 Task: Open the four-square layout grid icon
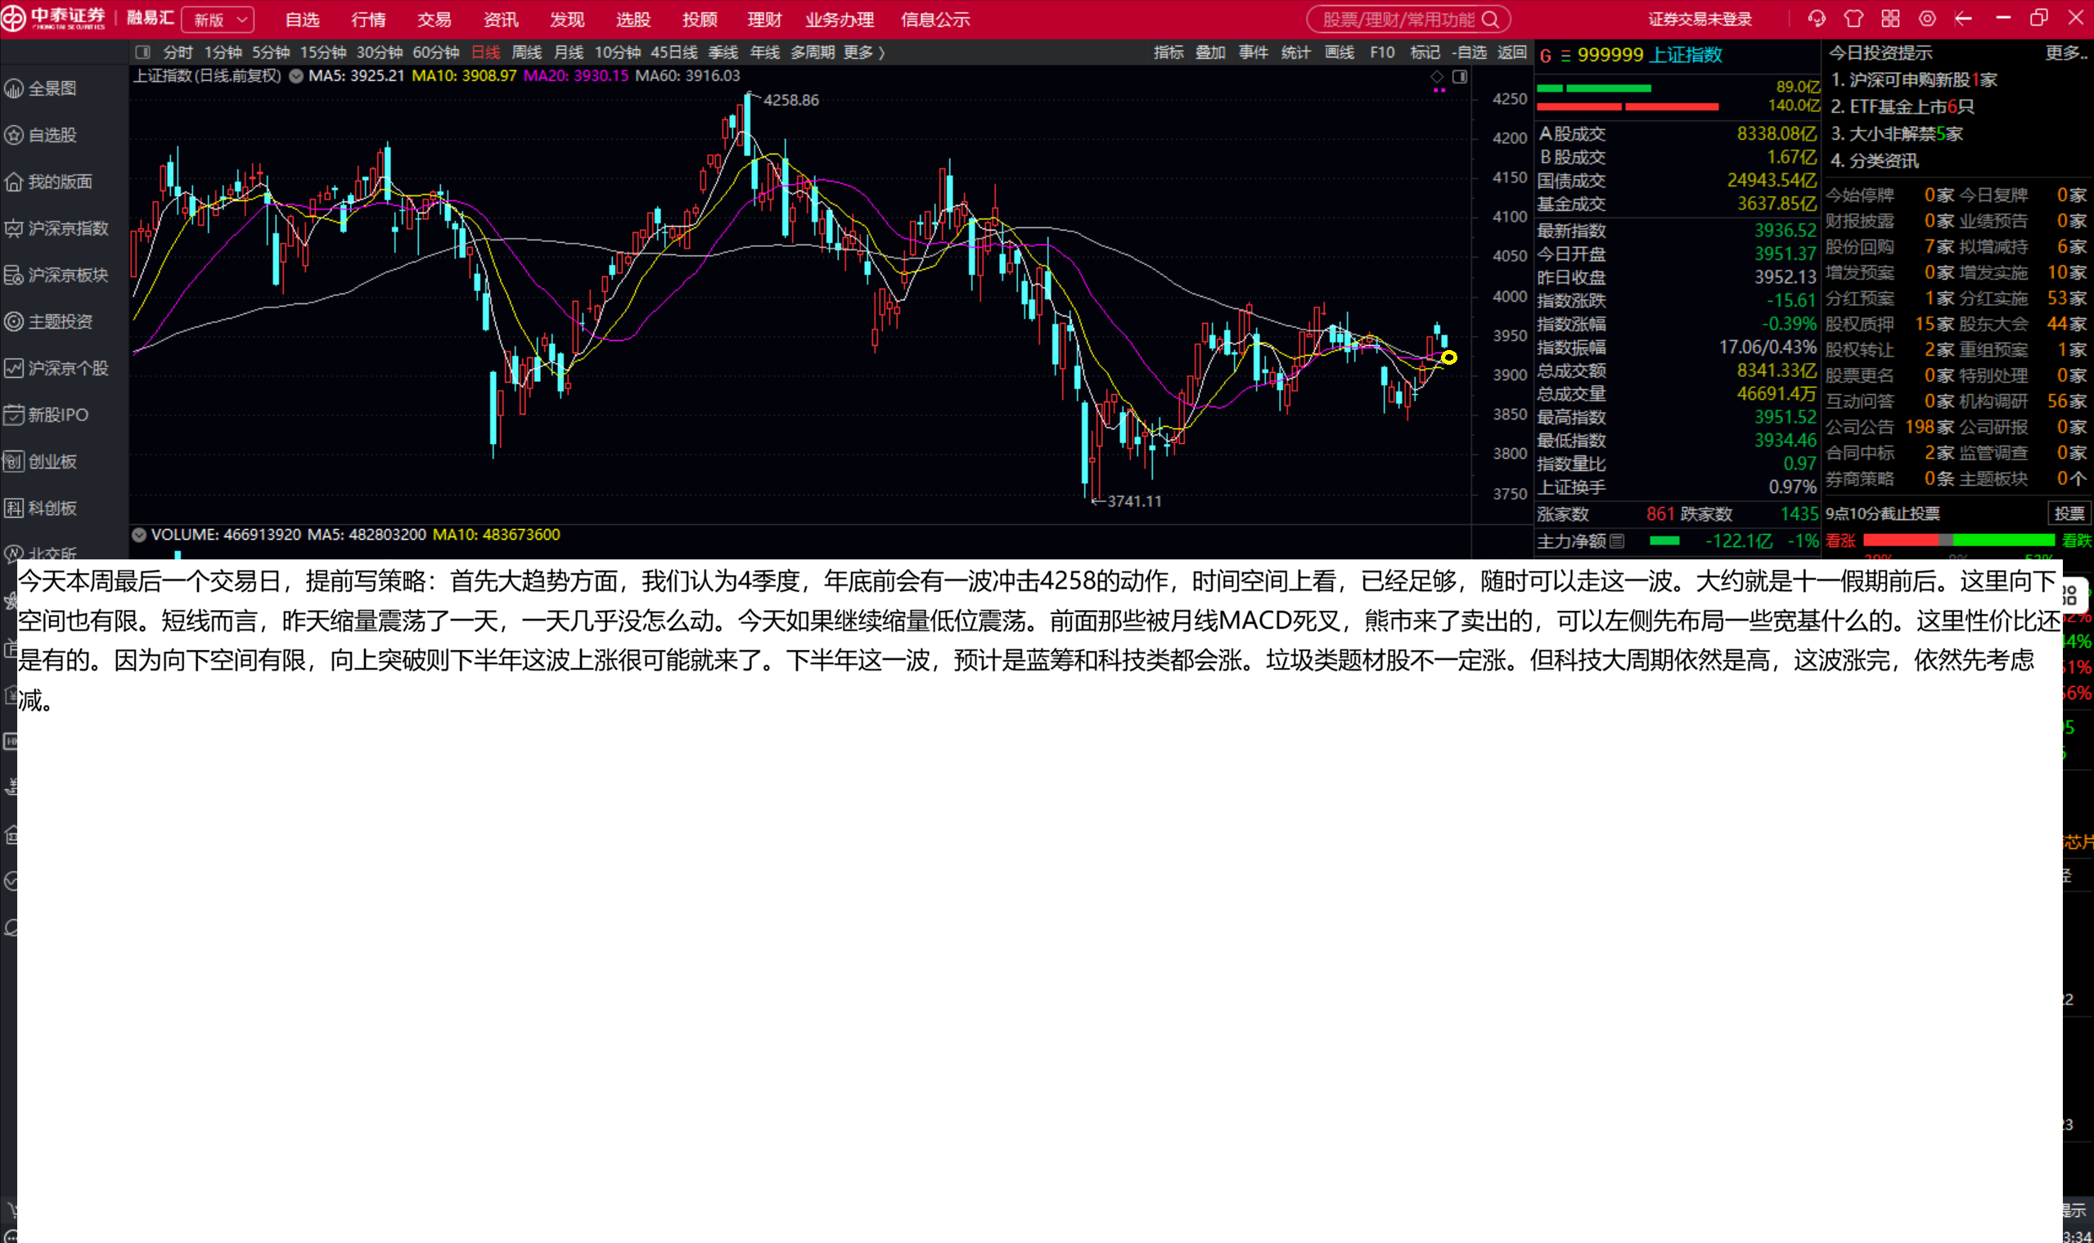(1890, 19)
